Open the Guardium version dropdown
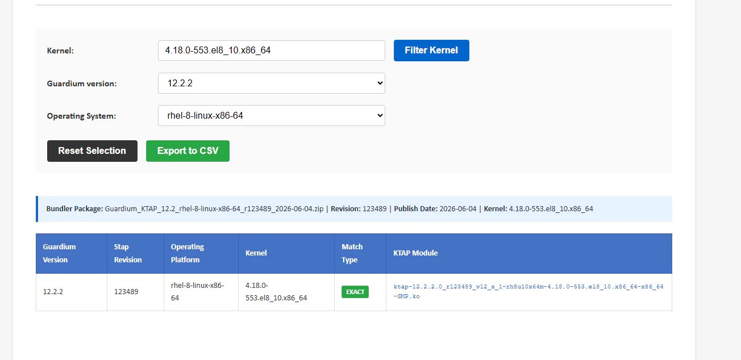The height and width of the screenshot is (360, 741). [272, 83]
